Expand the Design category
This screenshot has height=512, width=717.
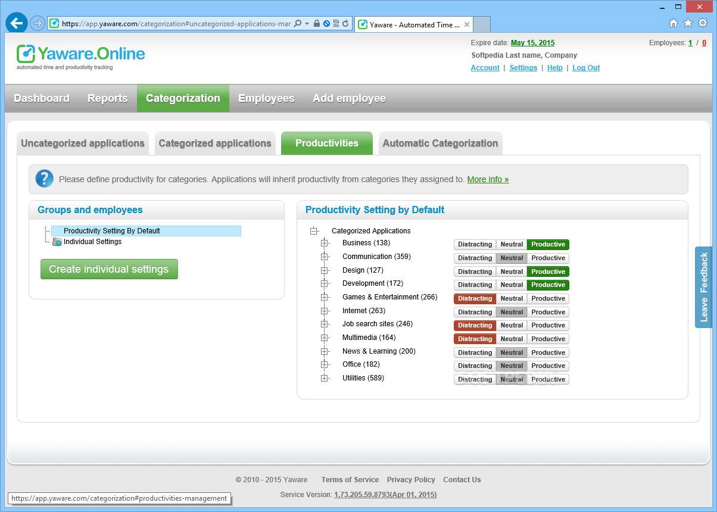coord(325,270)
